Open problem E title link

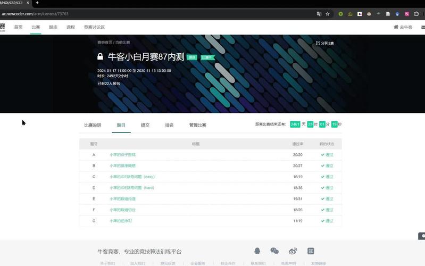(x=122, y=199)
